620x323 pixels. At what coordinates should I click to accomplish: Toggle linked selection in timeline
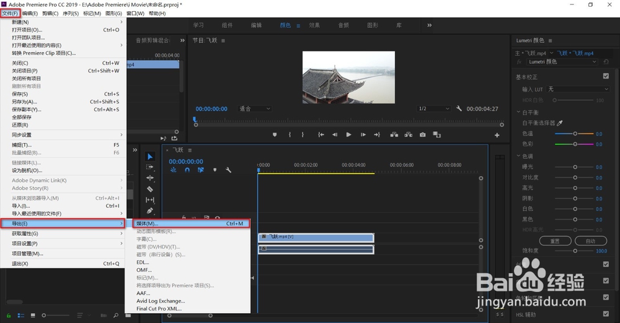(201, 170)
